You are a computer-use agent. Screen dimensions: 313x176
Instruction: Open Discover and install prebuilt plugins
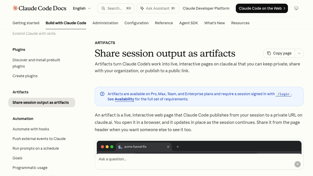[x=37, y=63]
